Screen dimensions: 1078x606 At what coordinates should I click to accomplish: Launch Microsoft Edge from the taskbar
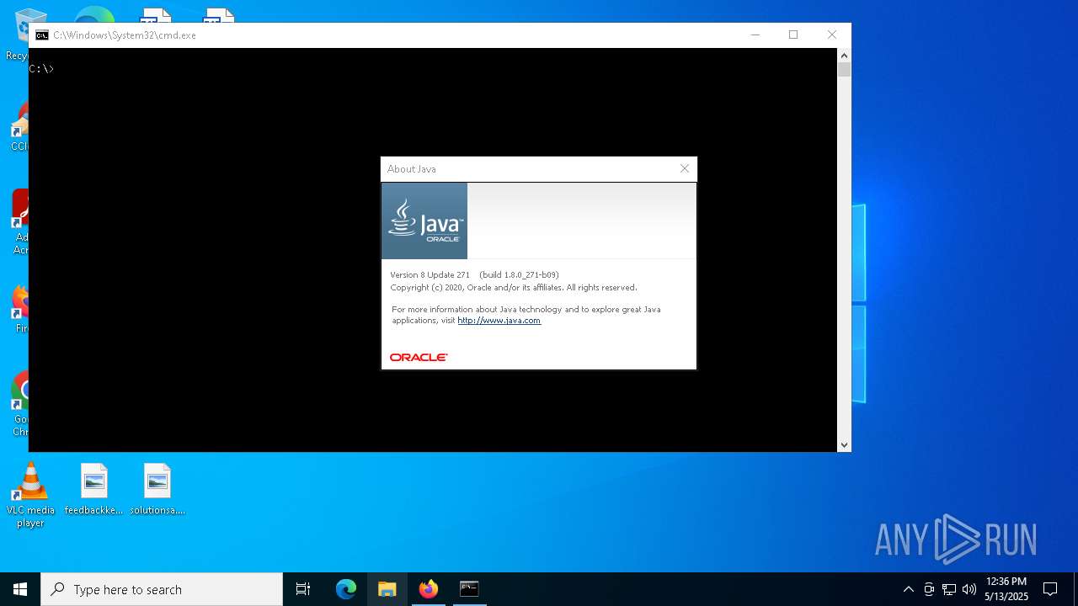click(346, 589)
